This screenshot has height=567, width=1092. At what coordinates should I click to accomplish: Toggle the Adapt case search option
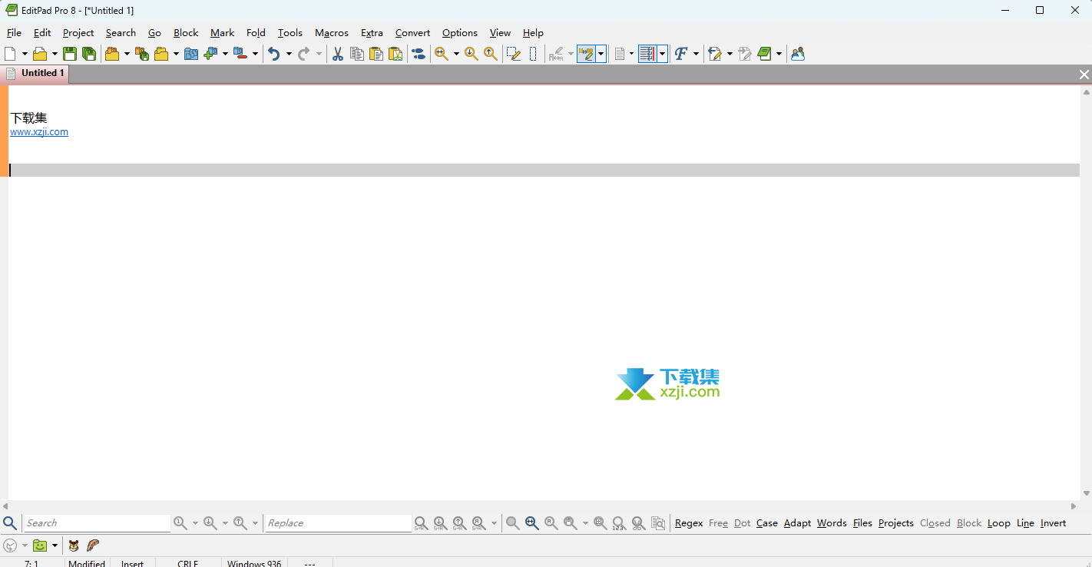click(797, 523)
